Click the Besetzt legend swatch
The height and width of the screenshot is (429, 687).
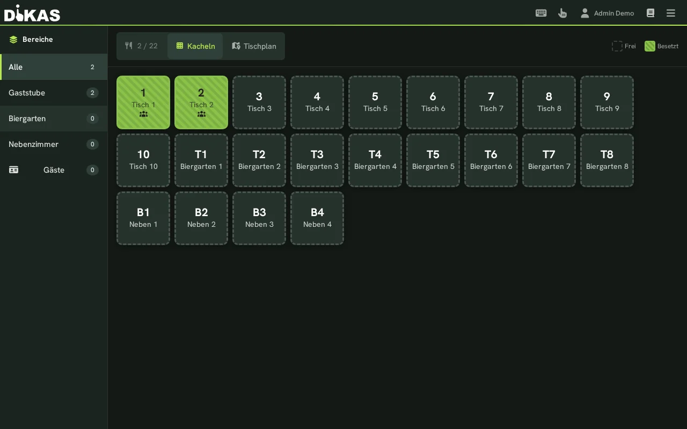[x=650, y=46]
